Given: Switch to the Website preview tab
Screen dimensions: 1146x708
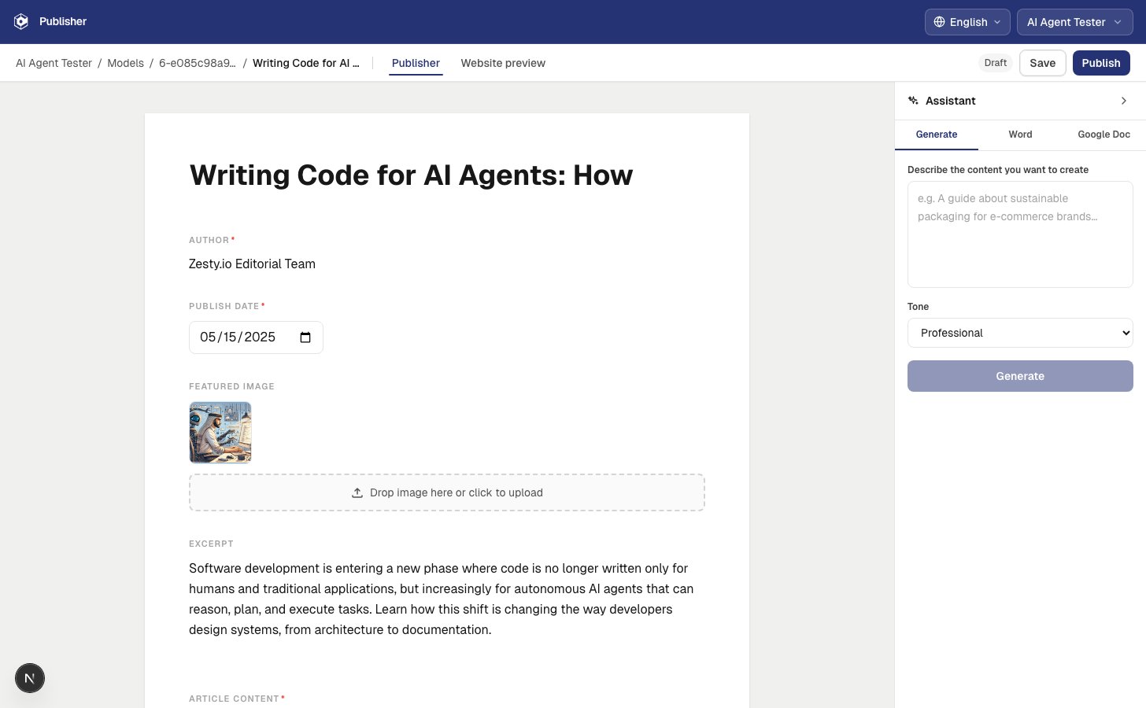Looking at the screenshot, I should (x=503, y=63).
